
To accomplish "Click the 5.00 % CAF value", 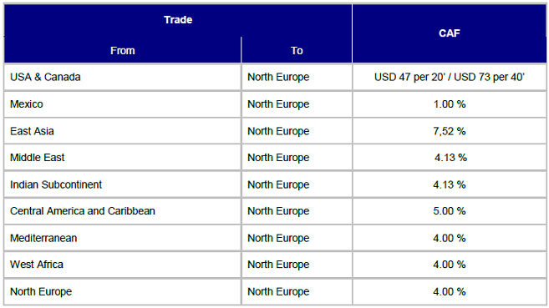I will coord(450,211).
